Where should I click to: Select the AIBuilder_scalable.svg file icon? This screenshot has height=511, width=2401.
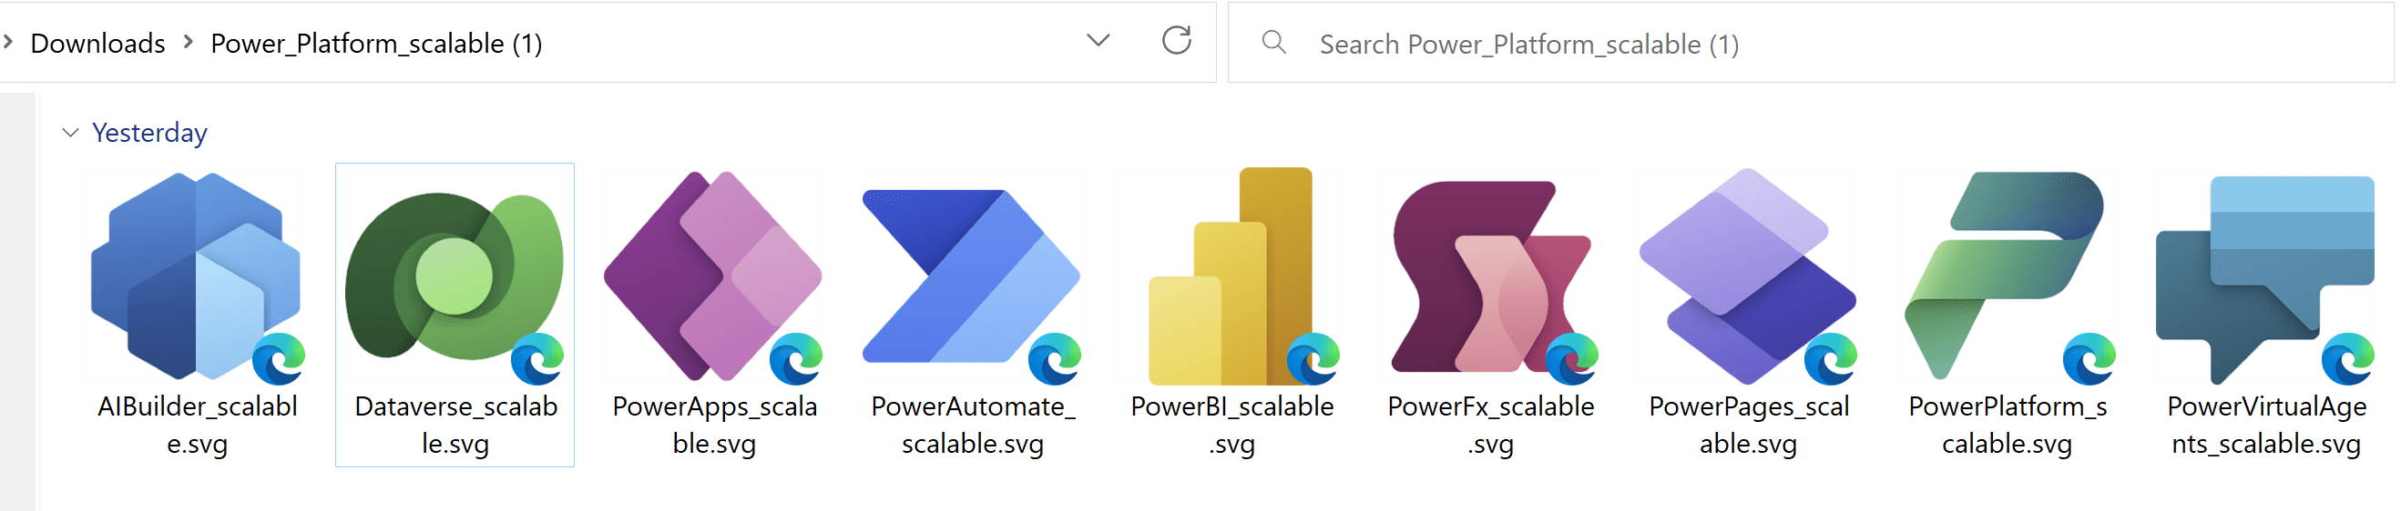197,276
